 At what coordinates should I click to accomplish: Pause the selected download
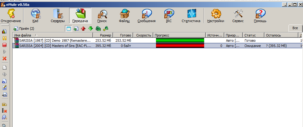[4, 38]
